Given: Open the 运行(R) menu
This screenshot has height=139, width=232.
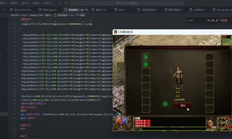Looking at the screenshot, I should click(x=25, y=3).
